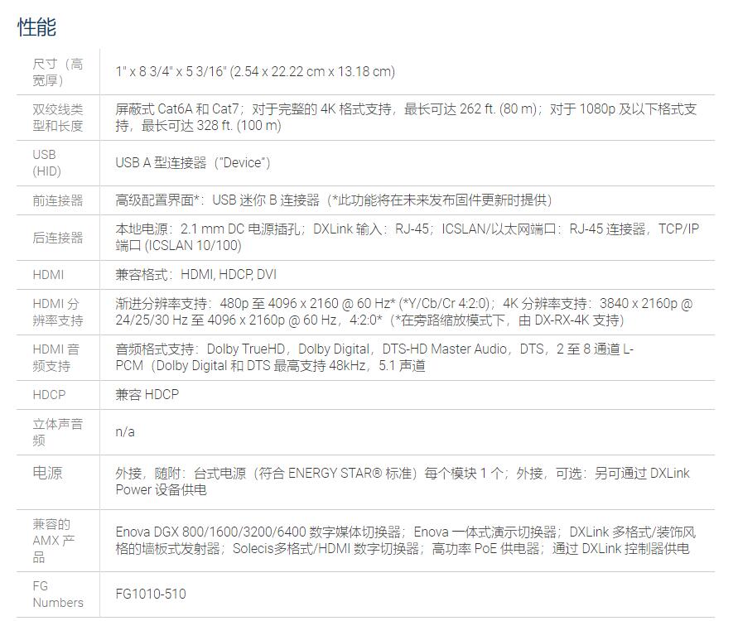Viewport: 738px width, 621px height.
Task: Select the HDMI row label
Action: [48, 275]
